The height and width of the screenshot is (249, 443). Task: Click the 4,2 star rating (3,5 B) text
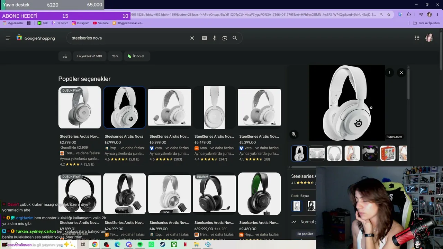77,164
